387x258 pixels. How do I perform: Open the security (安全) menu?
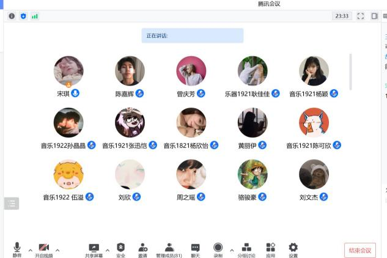point(120,250)
